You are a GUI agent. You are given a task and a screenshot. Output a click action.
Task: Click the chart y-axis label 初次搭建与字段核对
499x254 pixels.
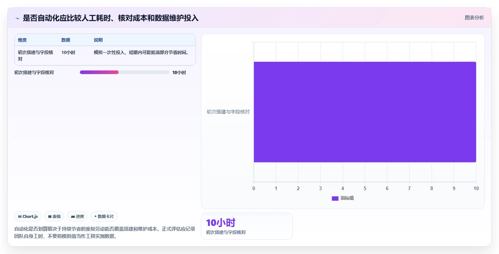pyautogui.click(x=228, y=112)
